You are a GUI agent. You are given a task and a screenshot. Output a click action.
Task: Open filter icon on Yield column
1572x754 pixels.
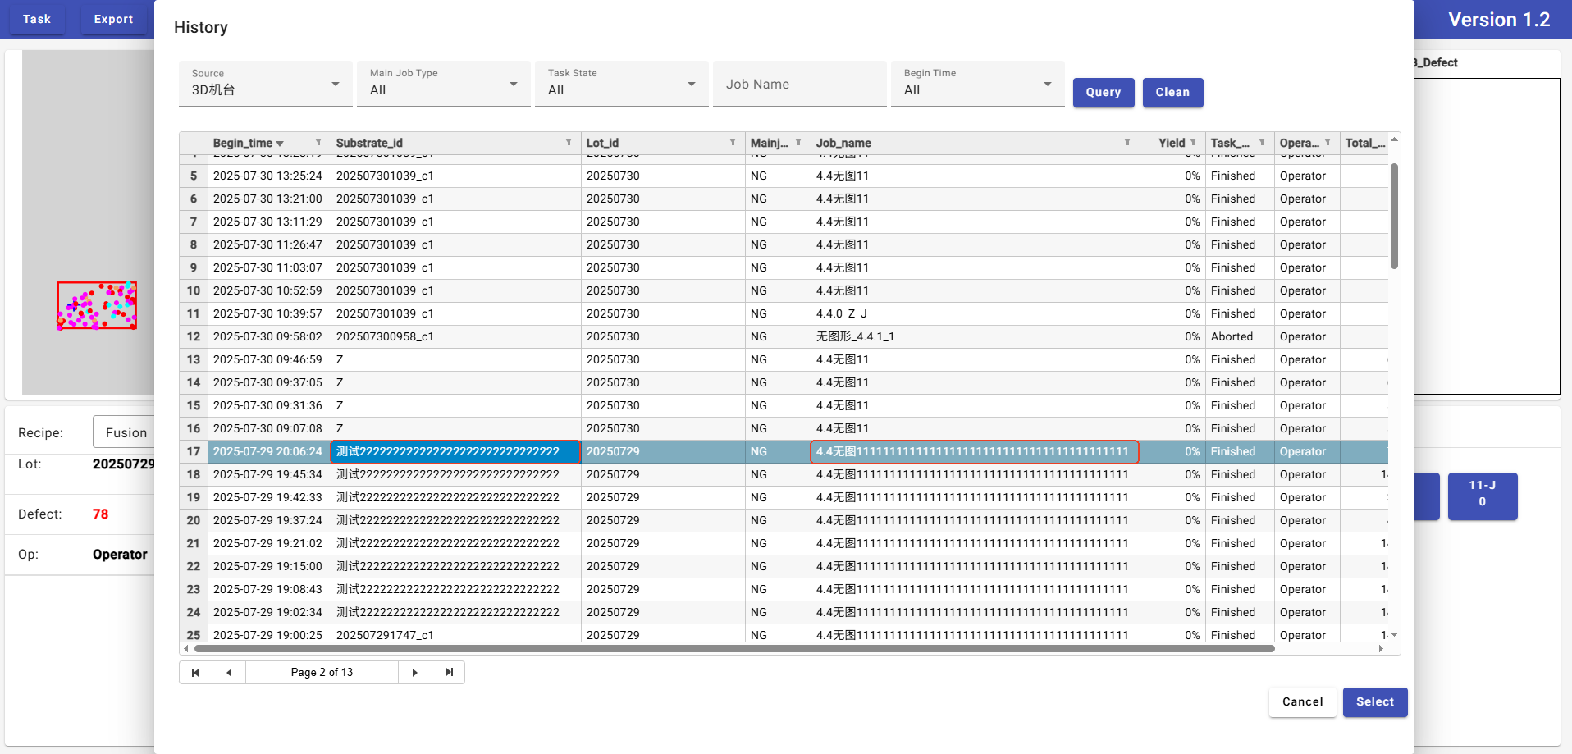coord(1193,143)
